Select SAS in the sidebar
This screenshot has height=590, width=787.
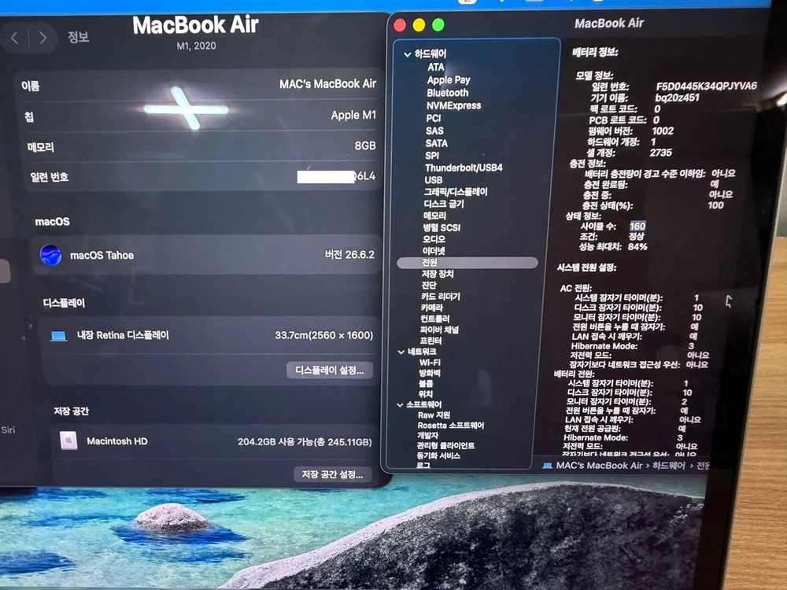click(x=434, y=131)
